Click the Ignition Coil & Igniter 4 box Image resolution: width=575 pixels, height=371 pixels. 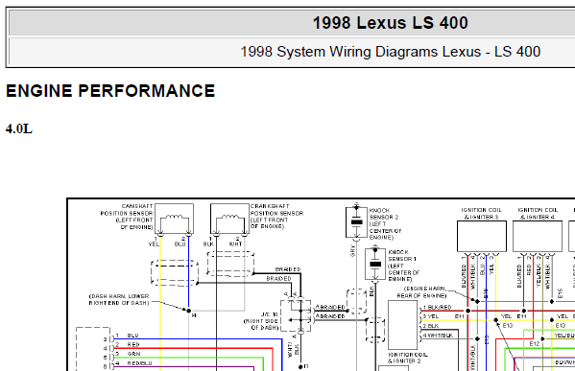[x=538, y=236]
